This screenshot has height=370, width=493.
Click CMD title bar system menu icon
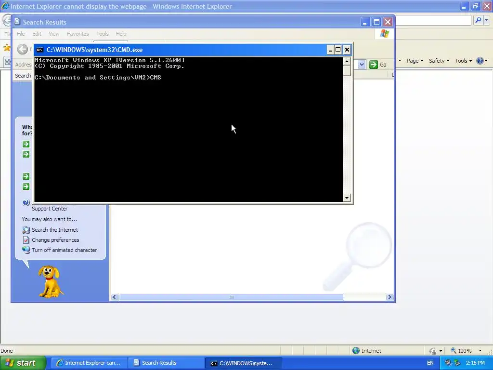[39, 50]
